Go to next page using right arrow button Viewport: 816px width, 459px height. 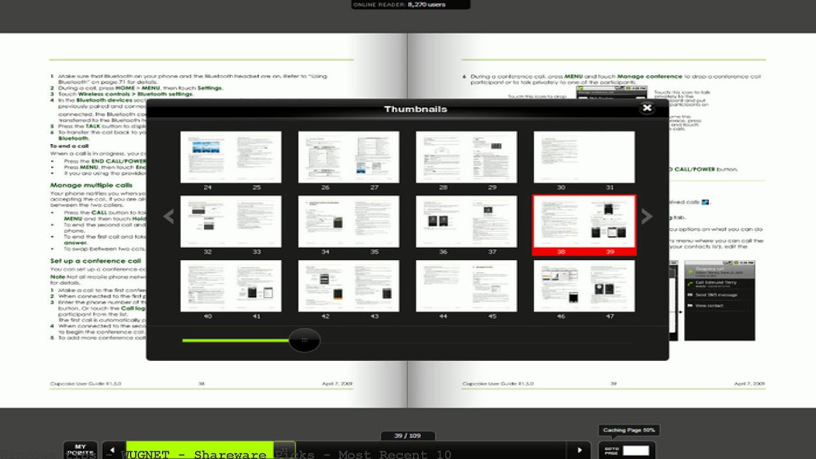point(579,450)
